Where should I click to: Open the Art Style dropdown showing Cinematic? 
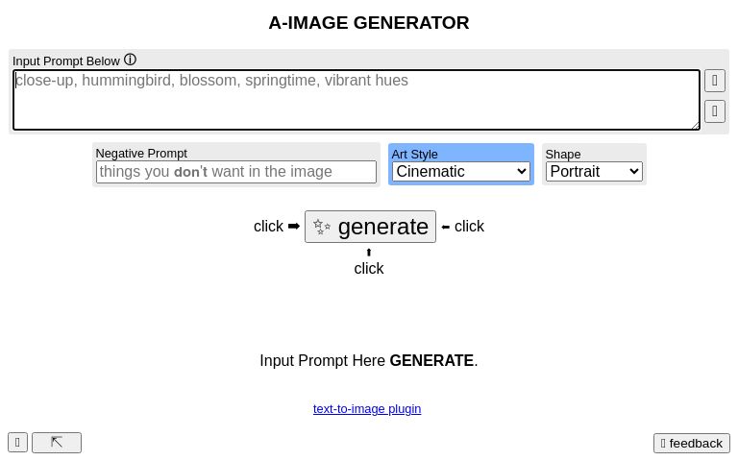point(461,172)
